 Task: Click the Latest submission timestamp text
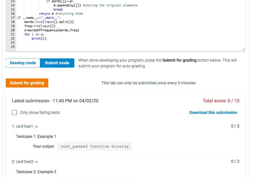point(55,101)
